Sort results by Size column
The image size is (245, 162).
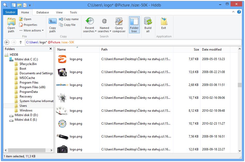pos(187,50)
